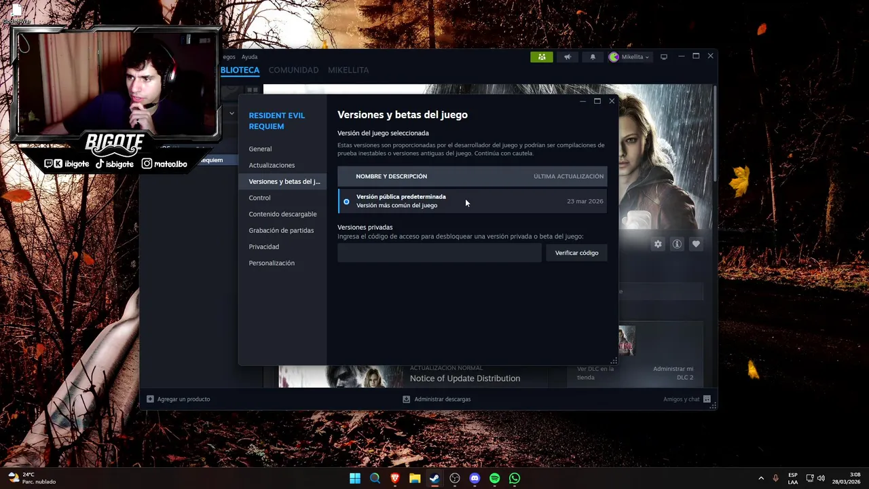Open the volume control tray icon
The height and width of the screenshot is (489, 869).
point(821,478)
